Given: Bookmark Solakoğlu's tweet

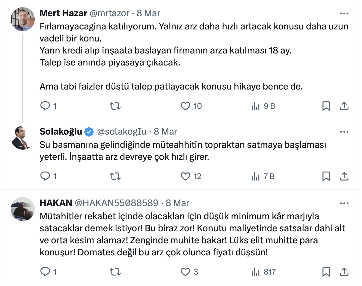Looking at the screenshot, I should pos(326,176).
